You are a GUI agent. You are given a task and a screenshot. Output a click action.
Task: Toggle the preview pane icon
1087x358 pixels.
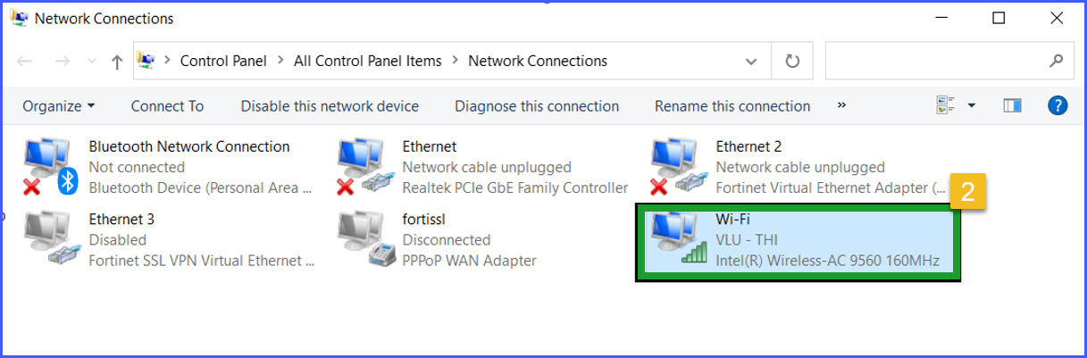click(x=1013, y=105)
